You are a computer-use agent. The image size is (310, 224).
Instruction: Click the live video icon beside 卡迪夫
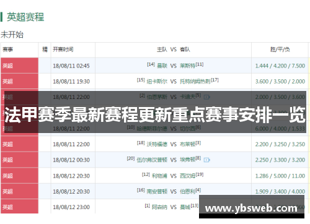[x=206, y=97]
